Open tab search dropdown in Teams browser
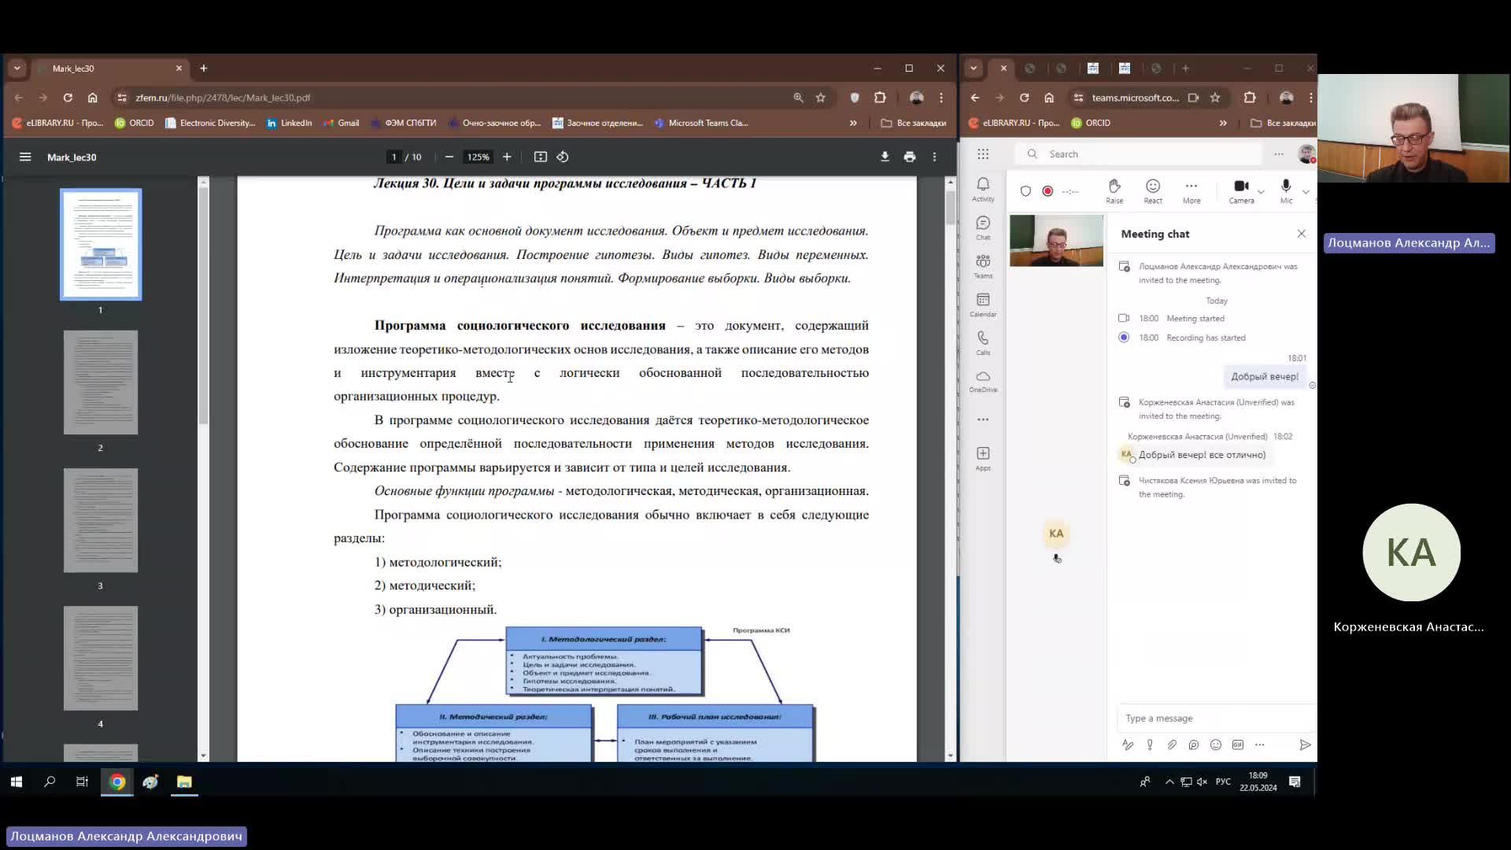Screen dimensions: 1511x850 (973, 68)
